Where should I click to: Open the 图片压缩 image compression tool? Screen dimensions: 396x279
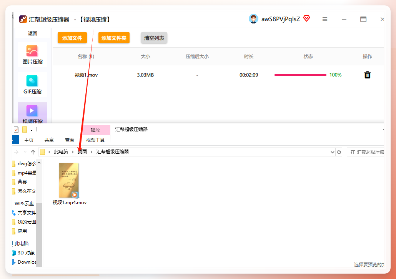(x=32, y=55)
